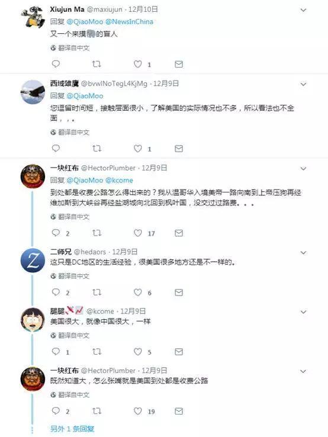View Xiujun Ma's robot avatar profile
This screenshot has width=328, height=437.
[x=33, y=17]
